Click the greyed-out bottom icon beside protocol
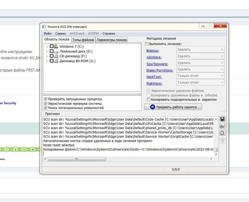 [x=222, y=140]
